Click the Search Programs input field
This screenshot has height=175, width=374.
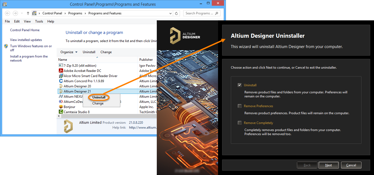tap(200, 13)
